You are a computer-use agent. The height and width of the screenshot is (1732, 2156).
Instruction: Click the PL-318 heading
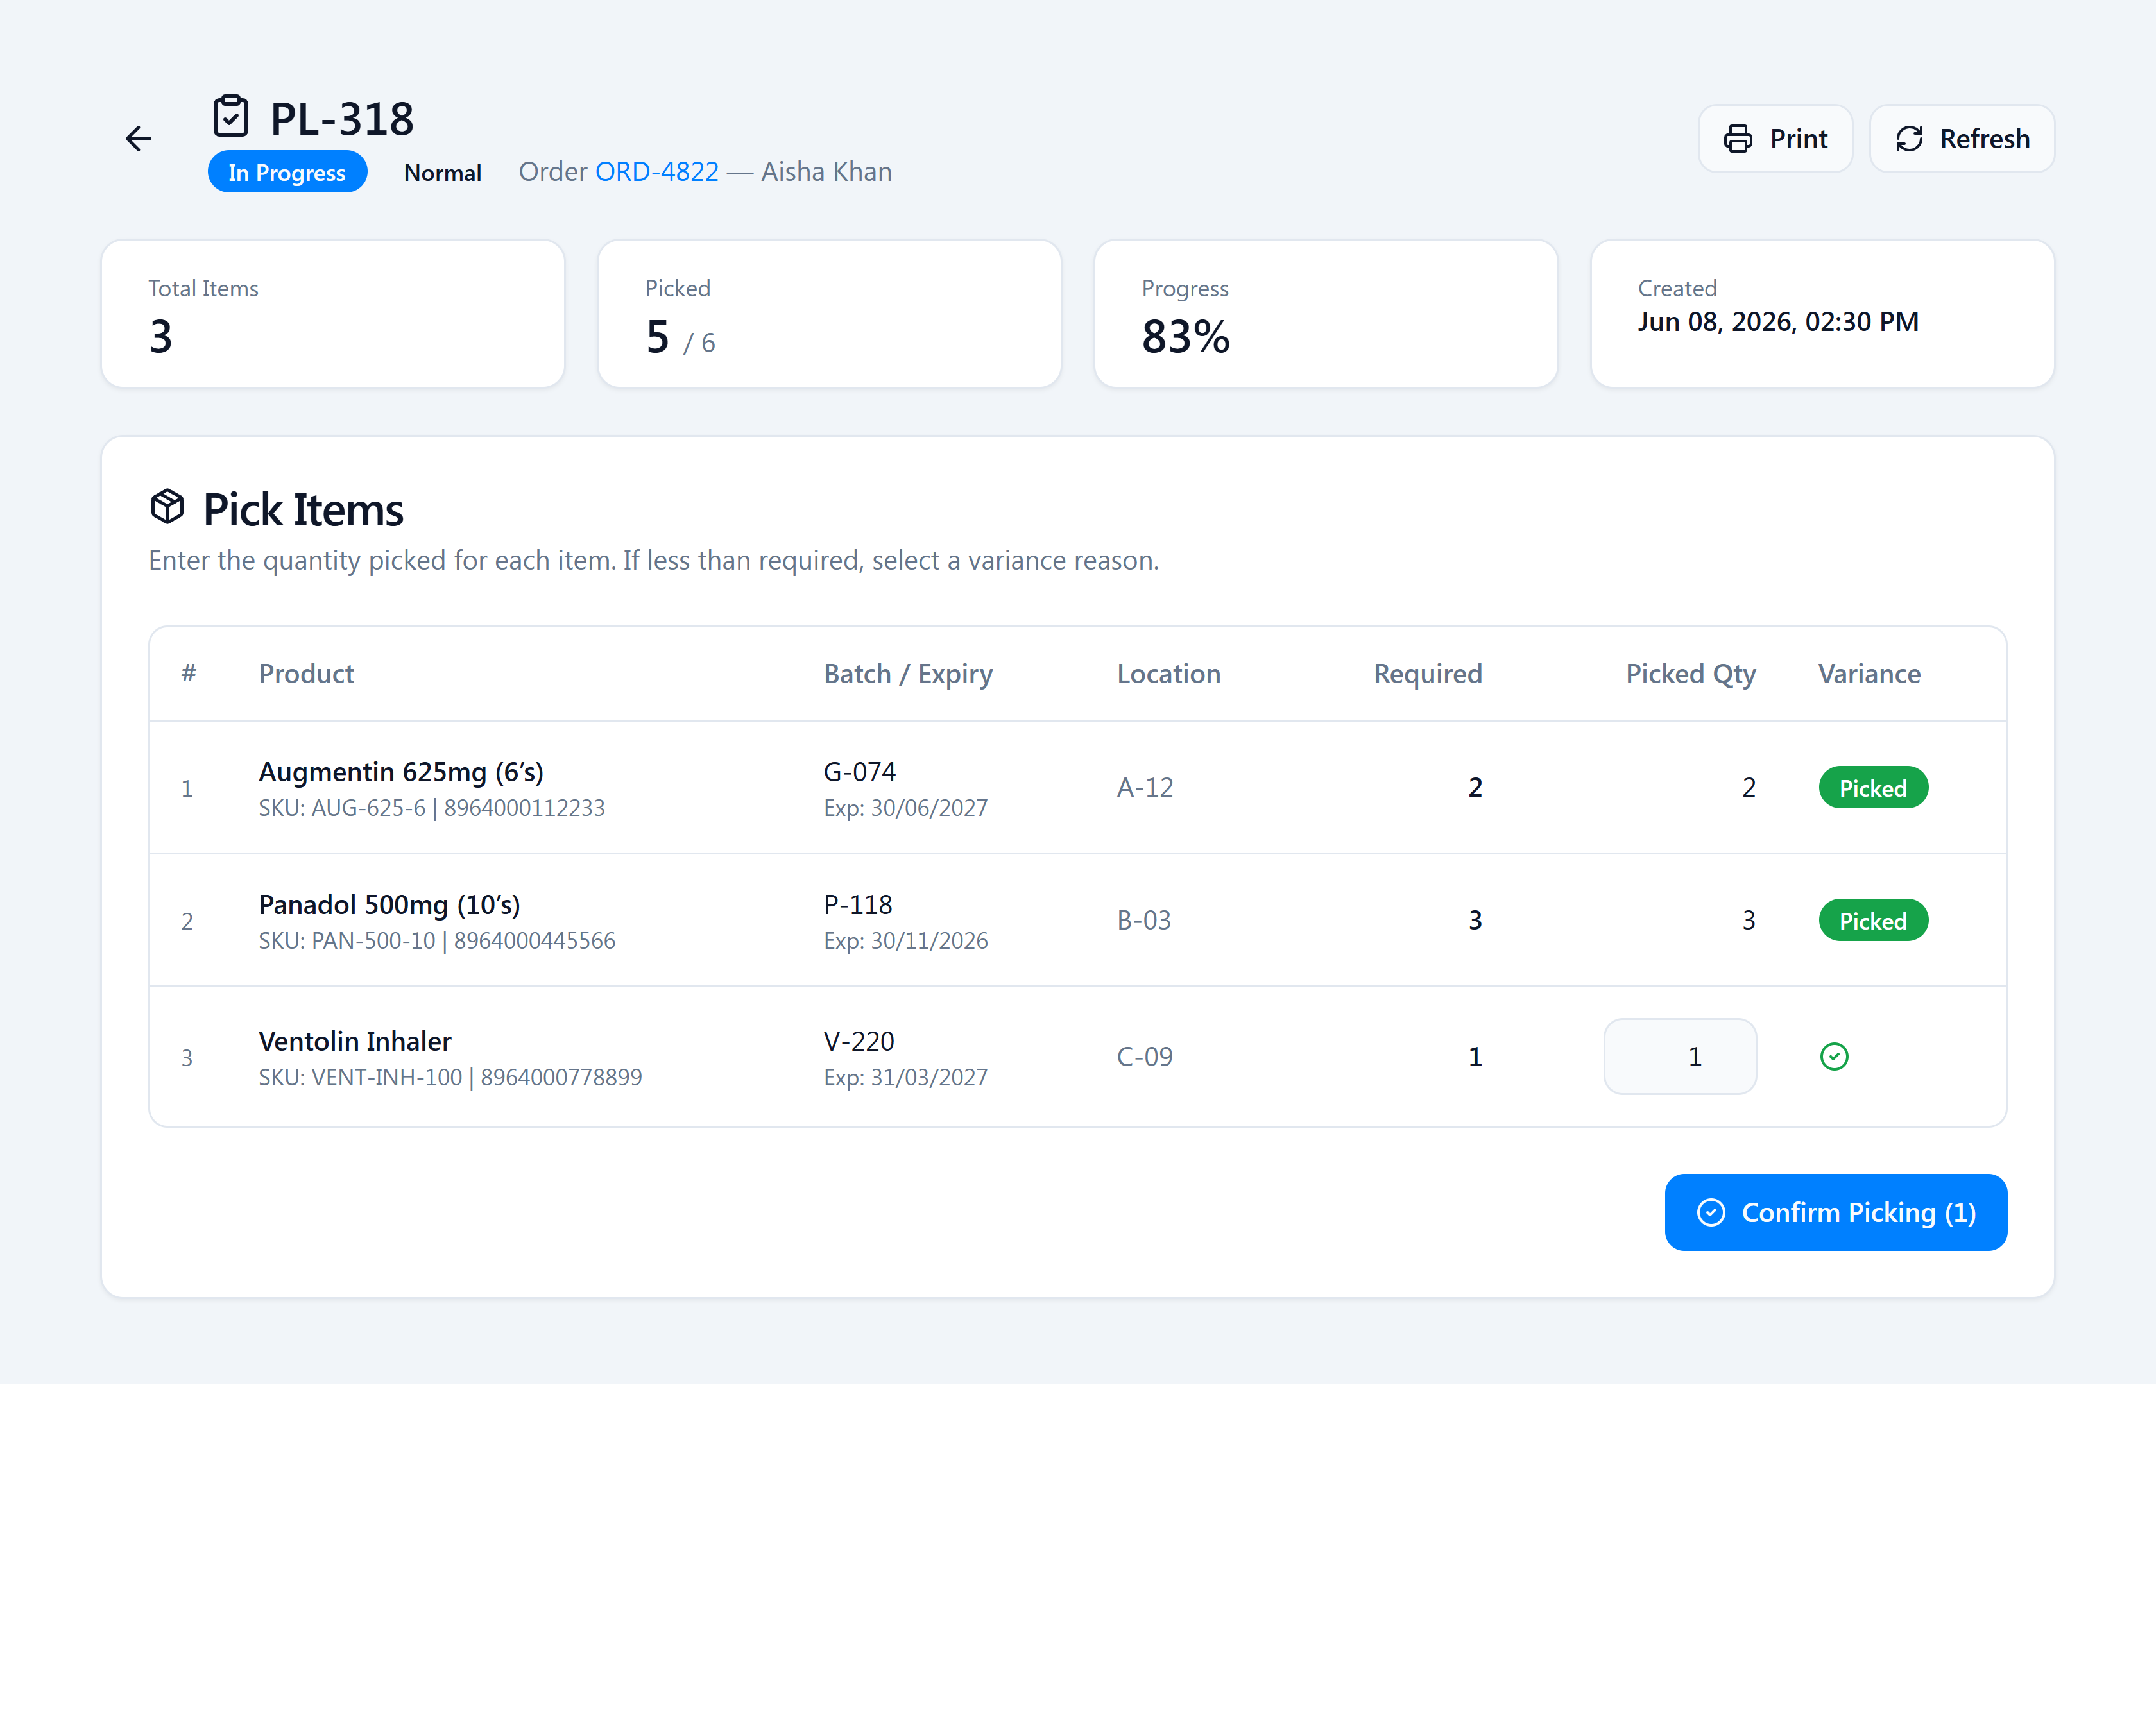click(342, 119)
